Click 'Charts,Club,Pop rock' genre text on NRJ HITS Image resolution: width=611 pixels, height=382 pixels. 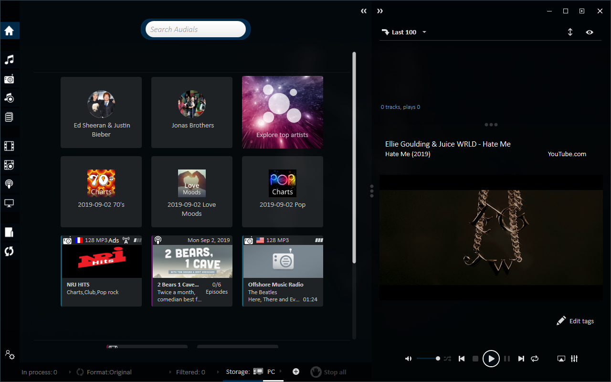93,292
